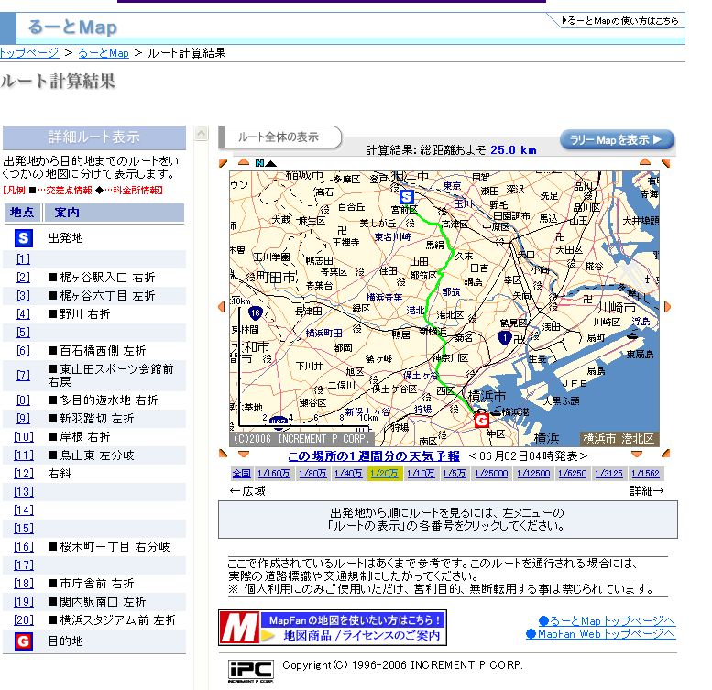712x690 pixels.
Task: Click the blue S start point icon in route list
Action: click(x=23, y=238)
